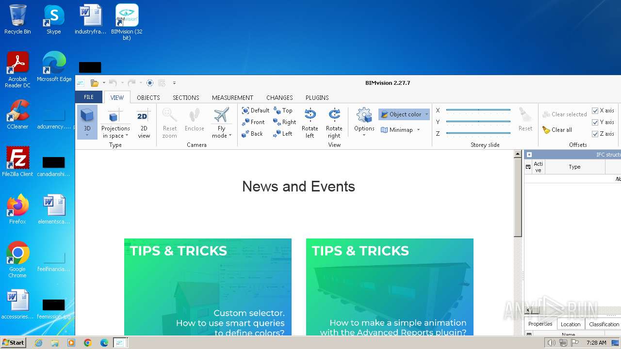Screen dimensions: 621x349
Task: Open CCleaner desktop icon
Action: coord(17,114)
